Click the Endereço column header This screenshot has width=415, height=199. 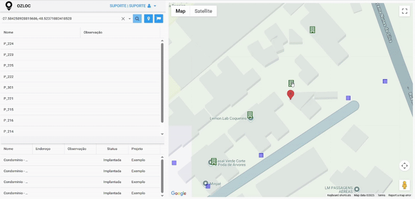48,149
